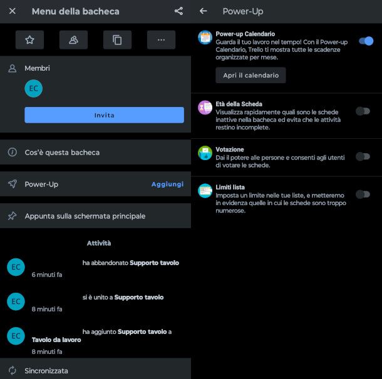
Task: Copy the board with the duplicate icon button
Action: (x=118, y=40)
